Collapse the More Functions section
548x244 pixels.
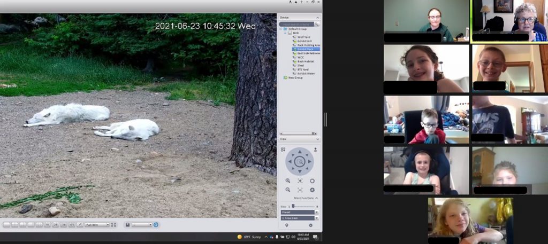tap(316, 198)
